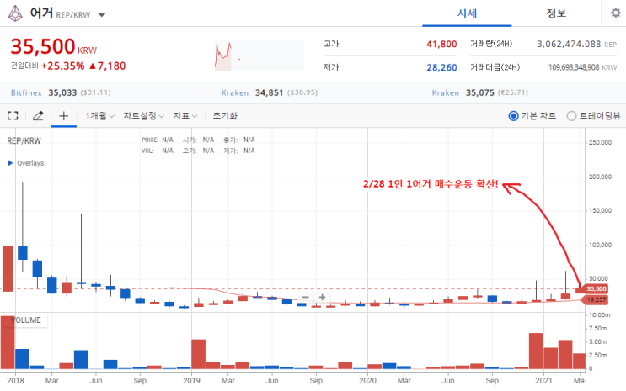Screen dimensions: 626x391
Task: Click the 초기화 reset button
Action: [225, 116]
